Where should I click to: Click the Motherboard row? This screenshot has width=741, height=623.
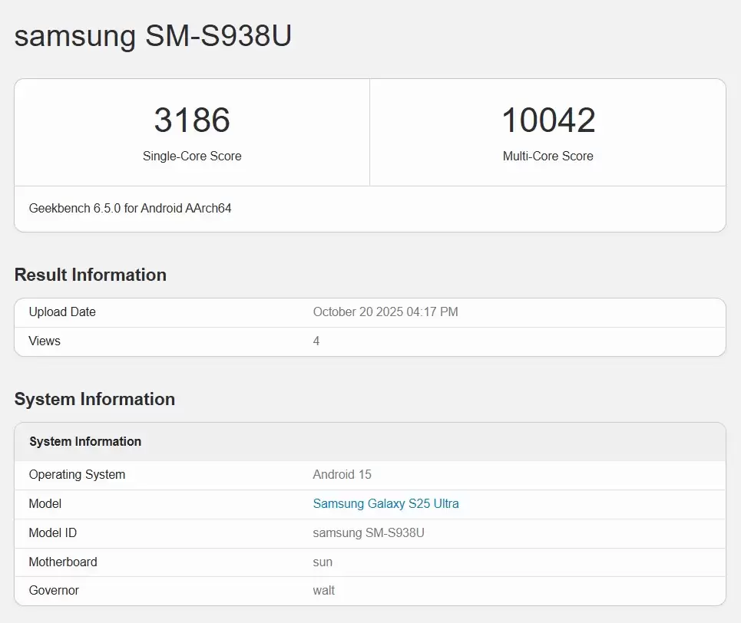(62, 562)
